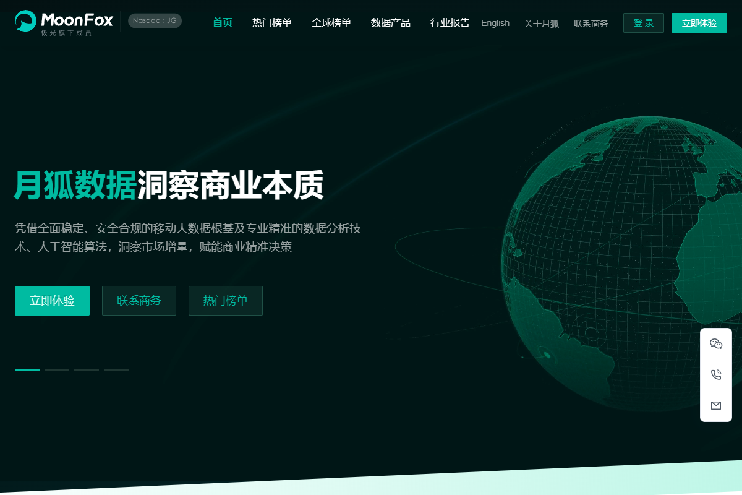This screenshot has height=495, width=742.
Task: Open the 行业报告 menu item
Action: tap(450, 23)
